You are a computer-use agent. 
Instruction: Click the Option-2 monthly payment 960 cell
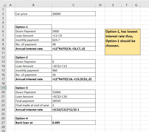[x=73, y=70]
